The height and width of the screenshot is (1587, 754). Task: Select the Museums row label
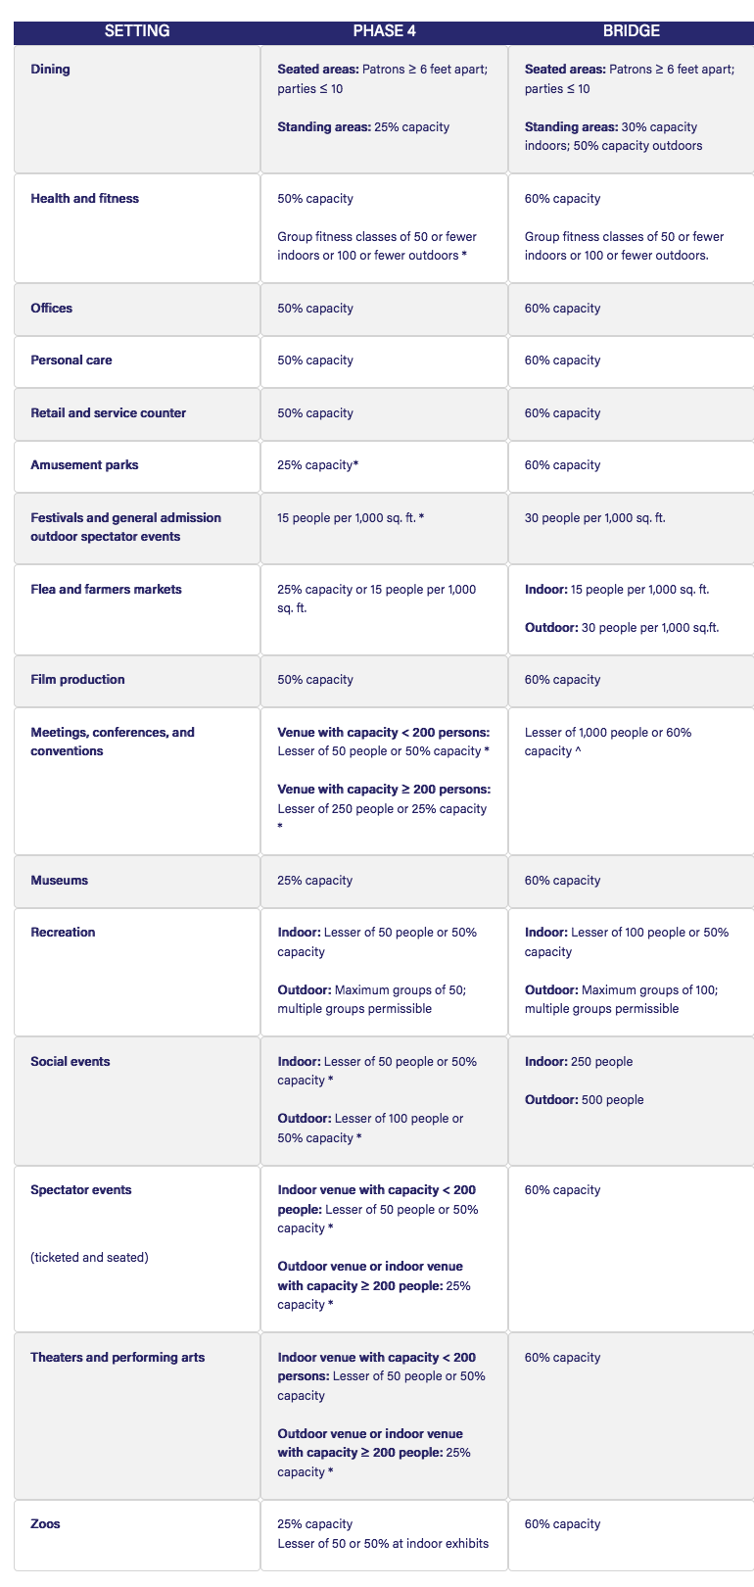[59, 881]
